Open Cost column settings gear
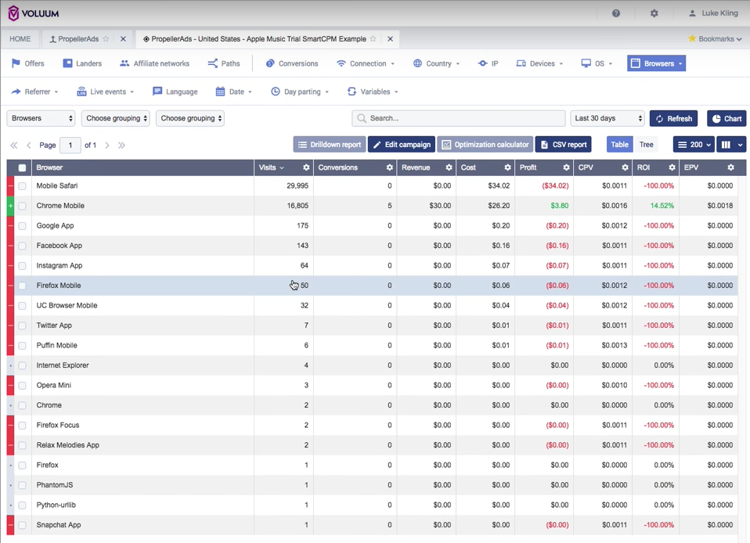This screenshot has height=543, width=750. point(507,167)
